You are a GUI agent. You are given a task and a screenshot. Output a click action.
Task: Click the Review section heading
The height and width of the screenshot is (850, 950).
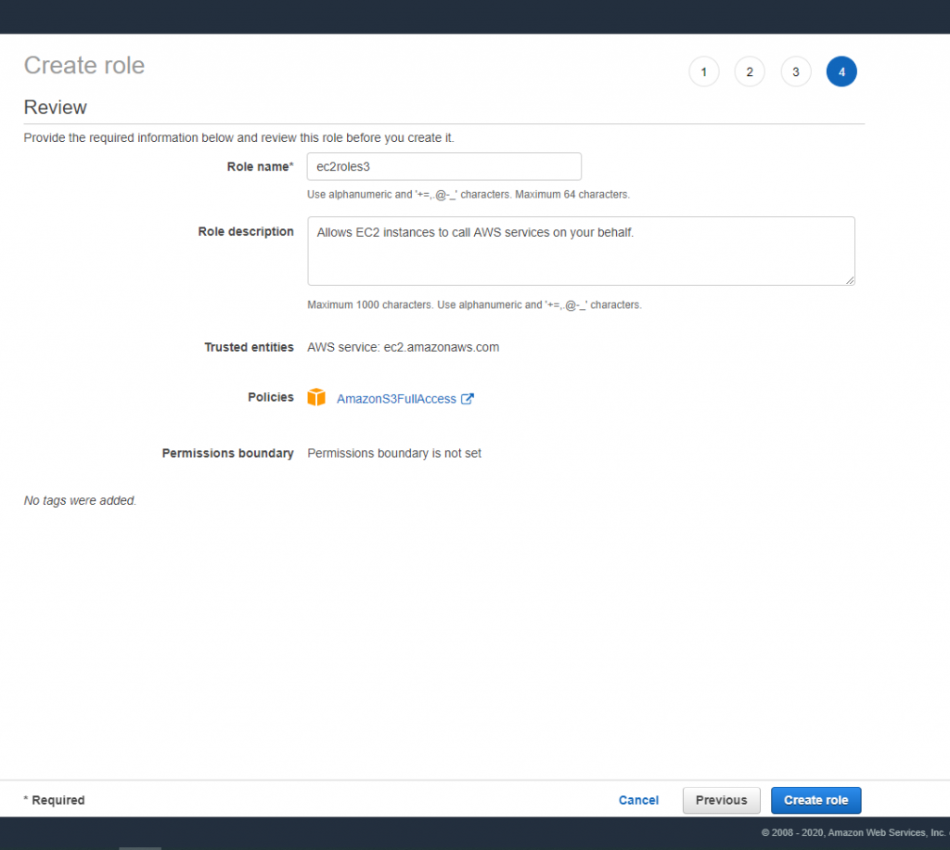55,108
